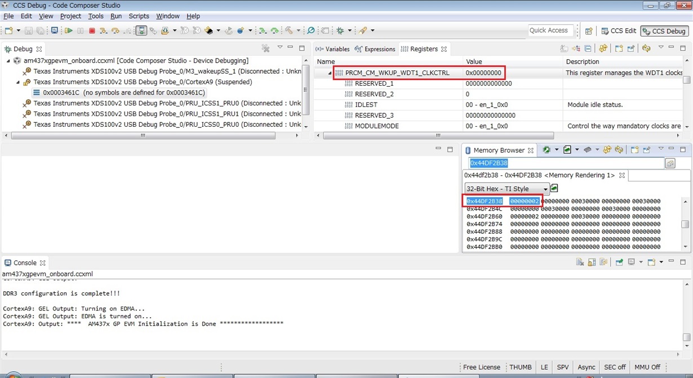This screenshot has height=378, width=693.
Task: Open dropdown arrow next to Load program icon
Action: tap(175, 30)
